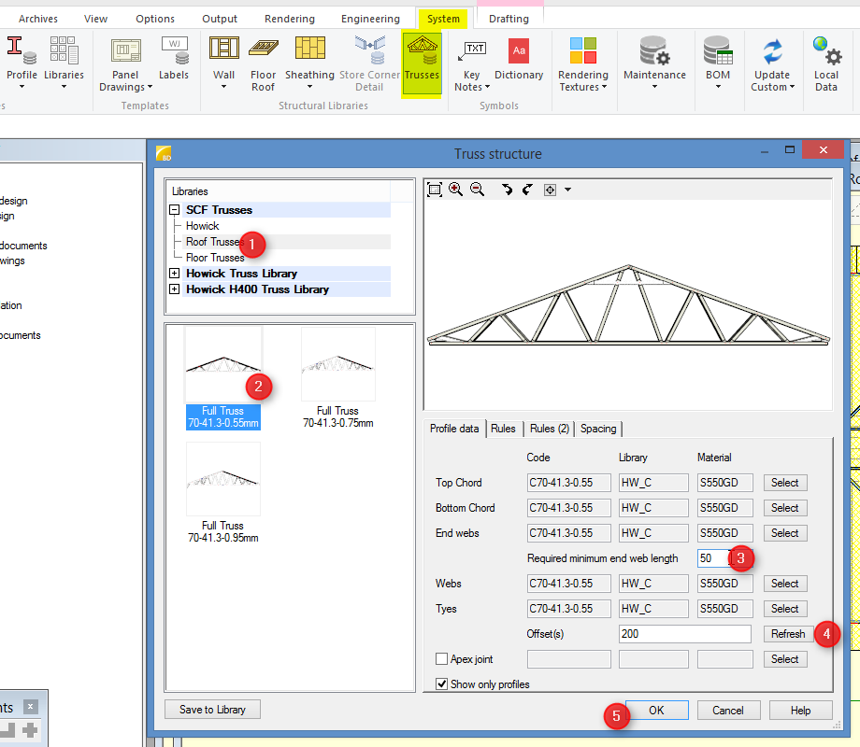Click zoom out magnifier in truss preview
Image resolution: width=860 pixels, height=747 pixels.
tap(477, 190)
